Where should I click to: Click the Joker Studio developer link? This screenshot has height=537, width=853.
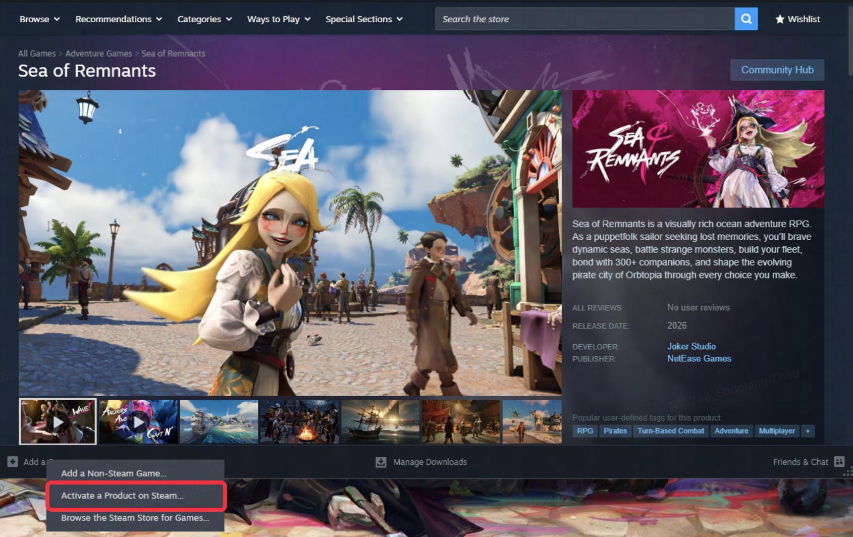pyautogui.click(x=691, y=346)
